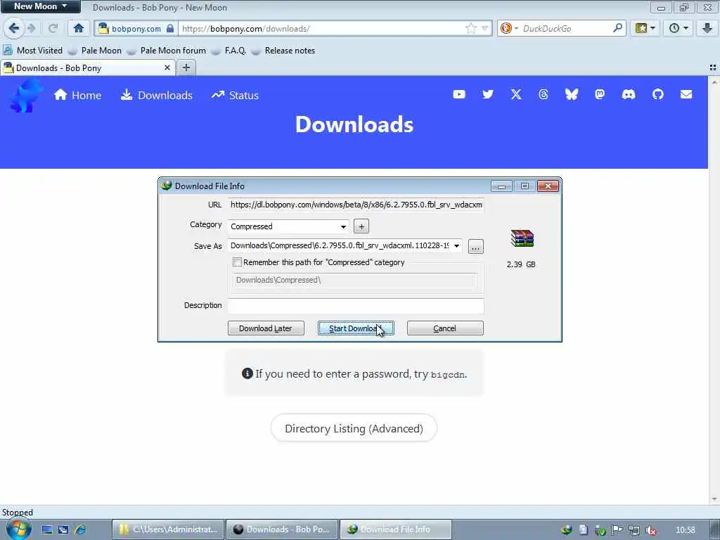The image size is (720, 540).
Task: Click the search magnifier icon
Action: (x=617, y=28)
